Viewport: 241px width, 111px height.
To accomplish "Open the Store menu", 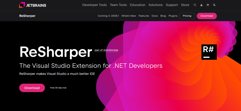I will pos(185,5).
